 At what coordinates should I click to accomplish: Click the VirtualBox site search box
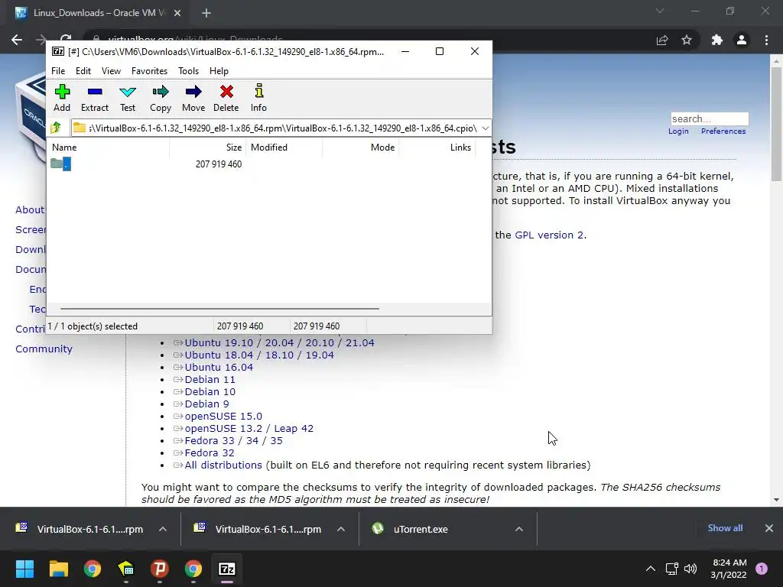point(710,118)
